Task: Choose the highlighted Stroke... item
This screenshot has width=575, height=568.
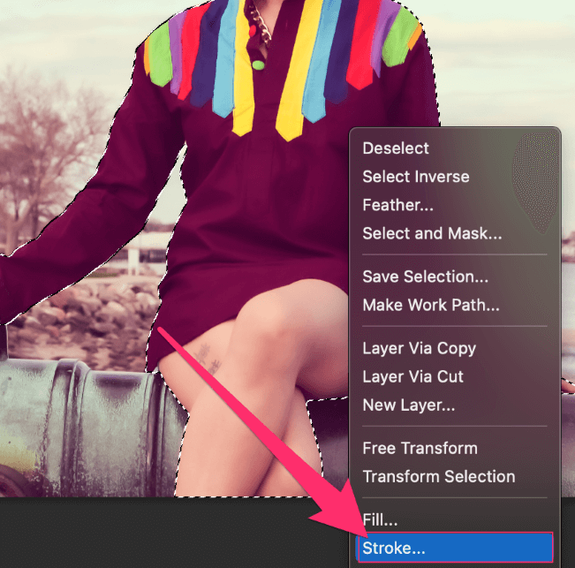Action: tap(455, 548)
